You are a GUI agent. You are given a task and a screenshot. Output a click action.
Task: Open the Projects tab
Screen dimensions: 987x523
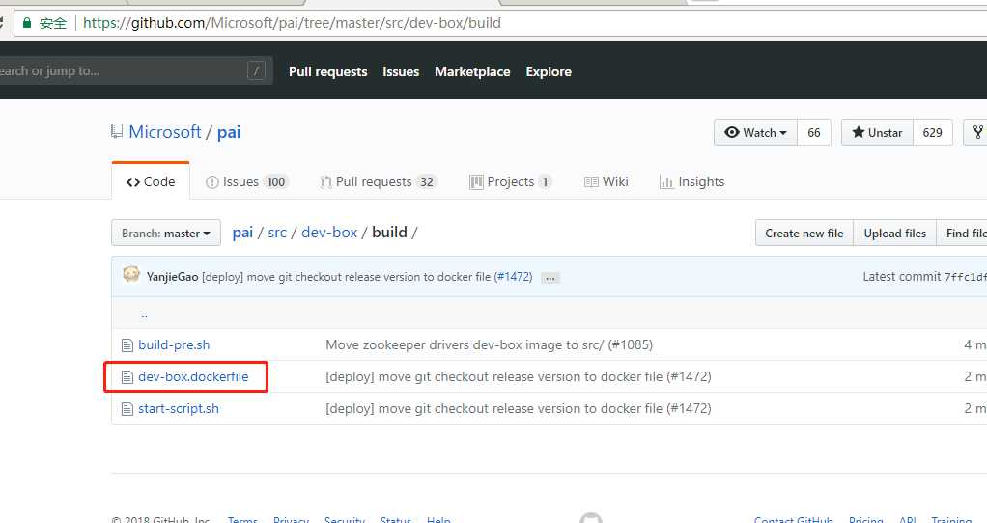tap(511, 181)
